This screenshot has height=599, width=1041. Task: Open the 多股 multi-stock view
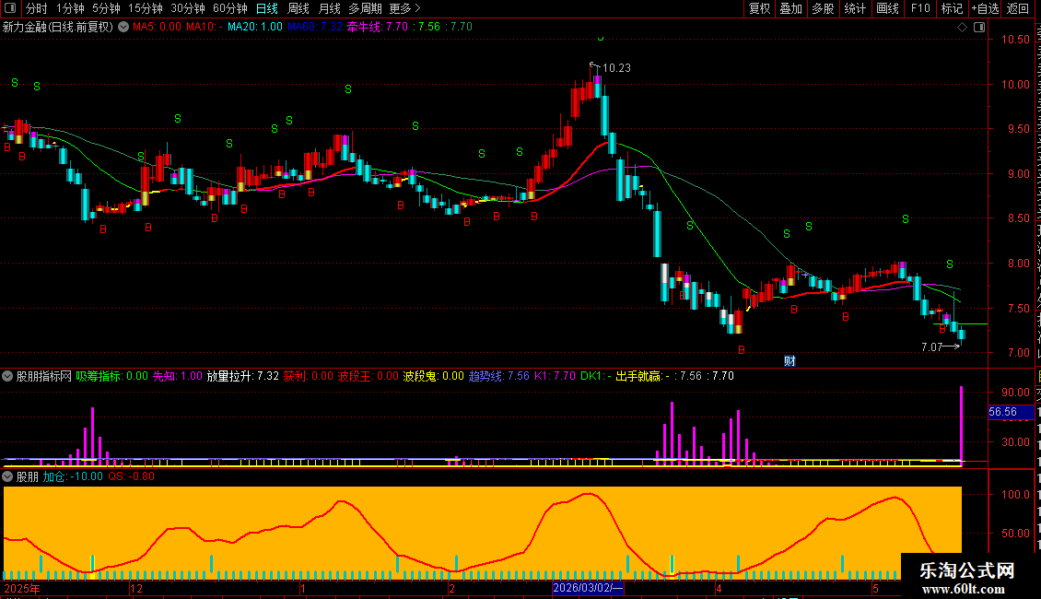pyautogui.click(x=824, y=8)
